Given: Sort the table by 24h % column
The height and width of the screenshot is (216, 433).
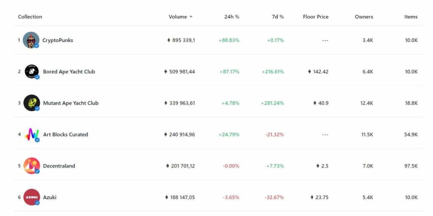Looking at the screenshot, I should pyautogui.click(x=232, y=17).
